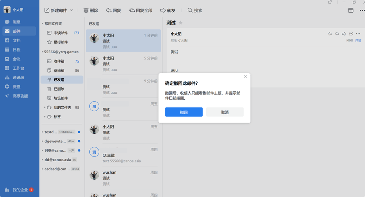Cancel the recall dialog with 取消
The width and height of the screenshot is (365, 197).
point(225,112)
